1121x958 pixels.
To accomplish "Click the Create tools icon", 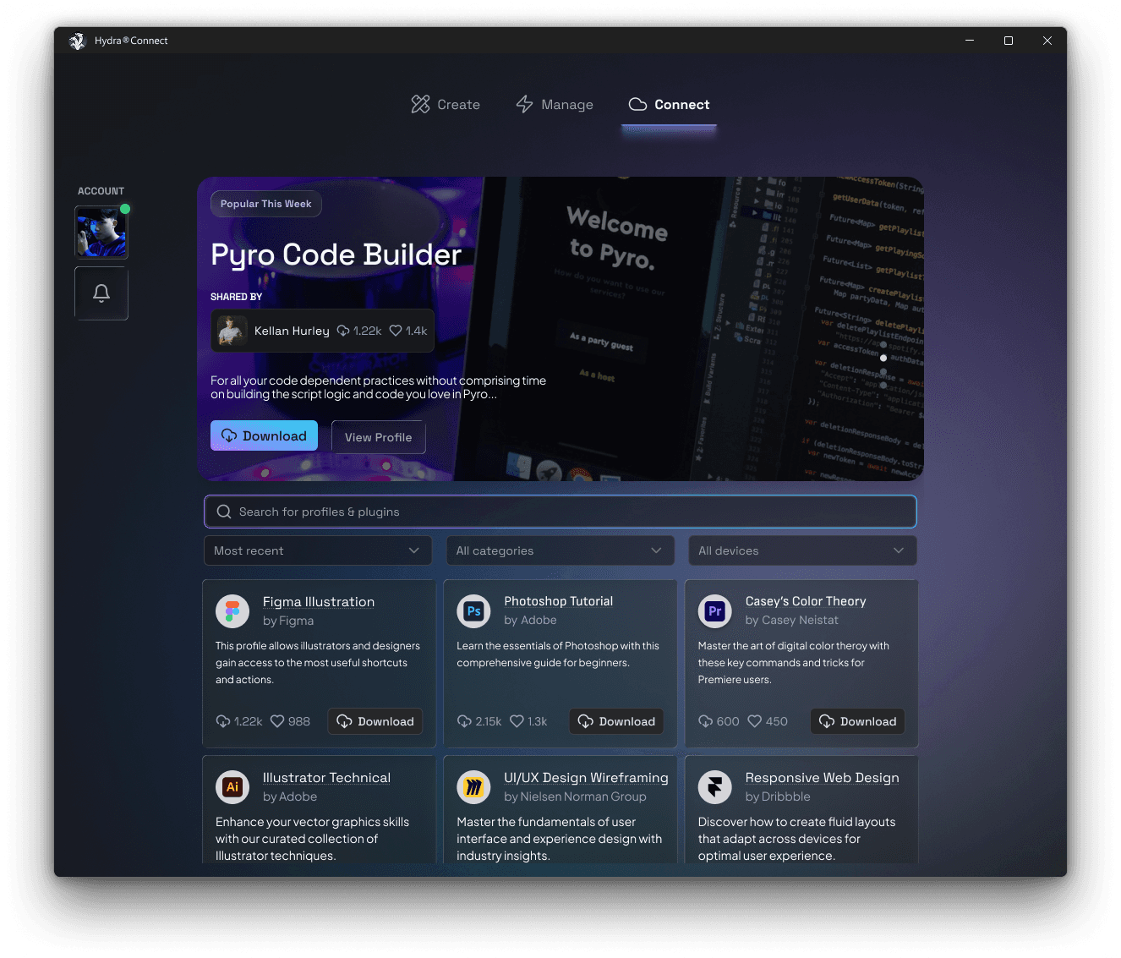I will (421, 104).
